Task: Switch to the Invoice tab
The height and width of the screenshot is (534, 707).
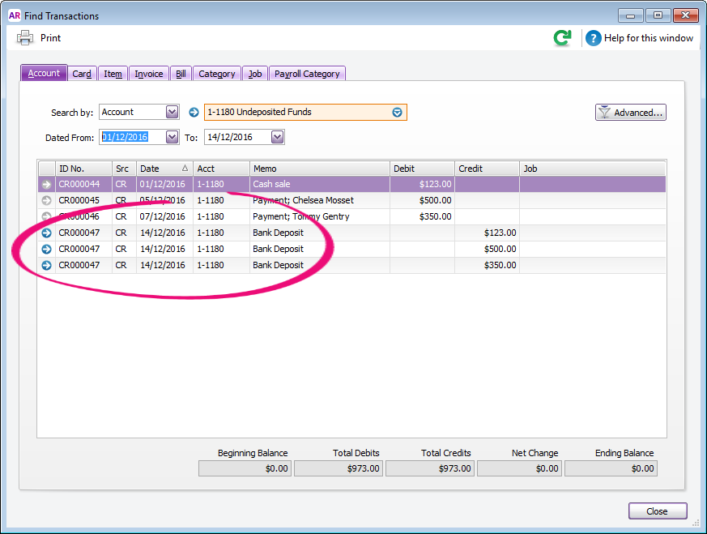Action: click(148, 73)
